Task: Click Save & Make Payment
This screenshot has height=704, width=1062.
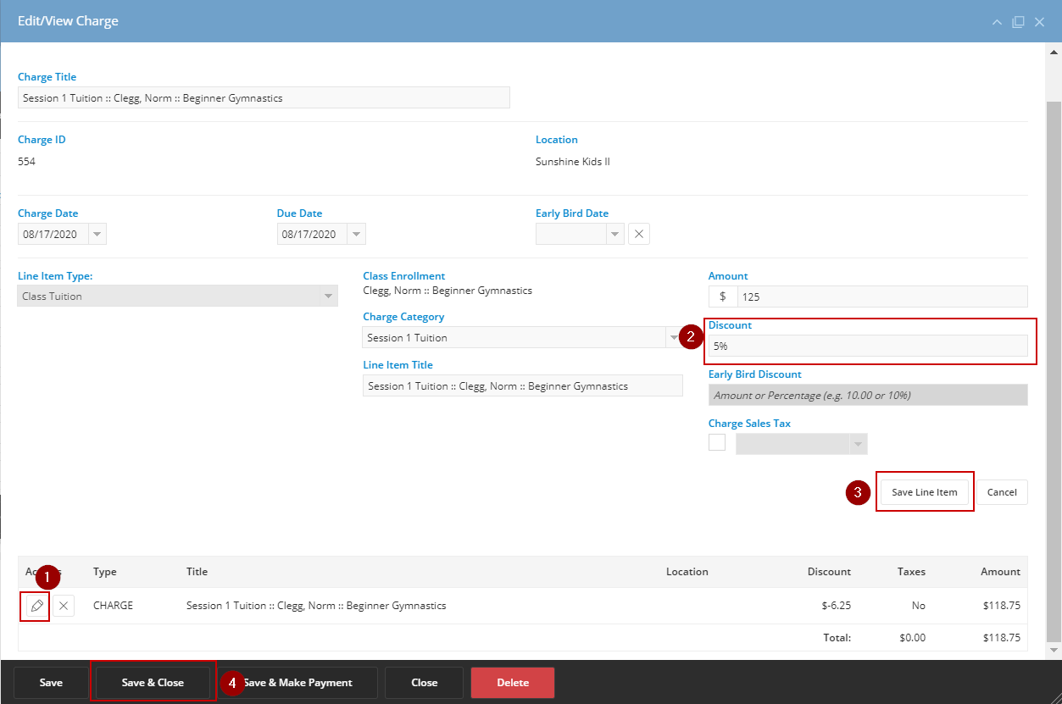Action: point(297,683)
